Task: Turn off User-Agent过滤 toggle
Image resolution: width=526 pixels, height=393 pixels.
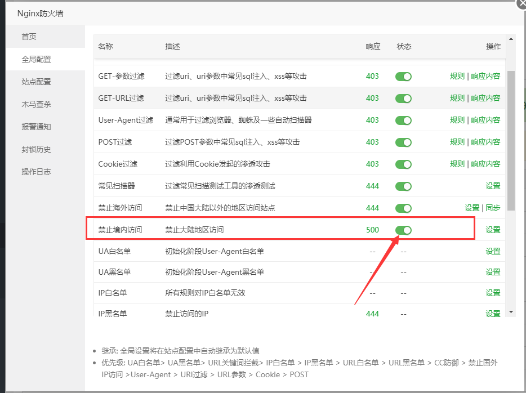Action: [403, 120]
